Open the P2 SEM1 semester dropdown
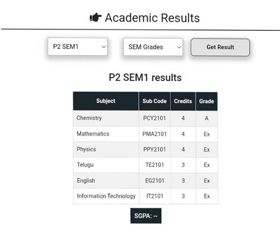 click(x=78, y=46)
